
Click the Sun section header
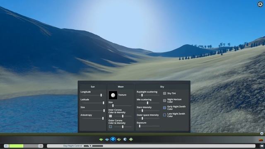click(93, 87)
